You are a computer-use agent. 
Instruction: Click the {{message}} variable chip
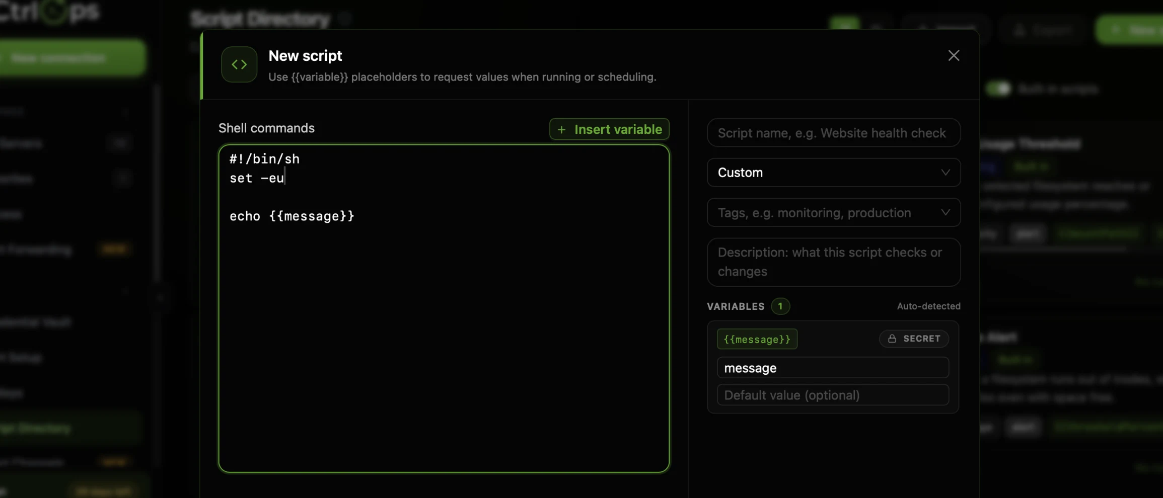click(x=757, y=339)
